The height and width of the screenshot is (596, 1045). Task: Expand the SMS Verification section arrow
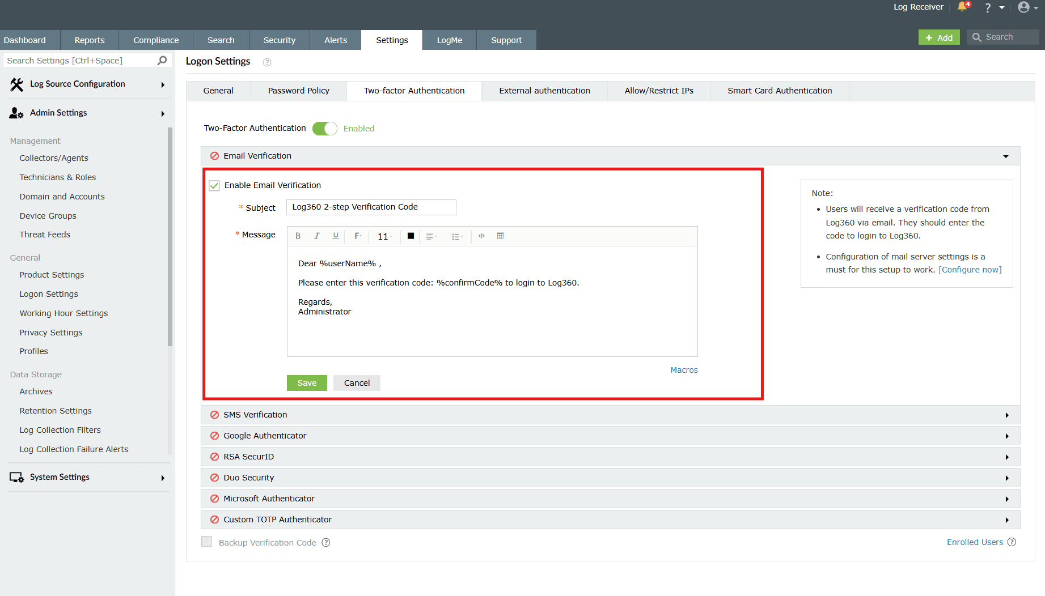[x=1007, y=415]
